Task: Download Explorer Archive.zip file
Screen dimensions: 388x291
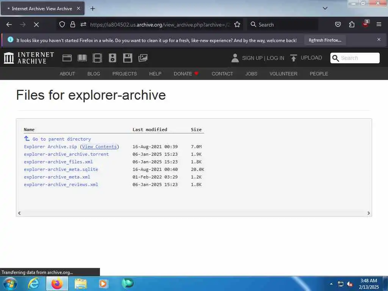Action: pos(50,147)
